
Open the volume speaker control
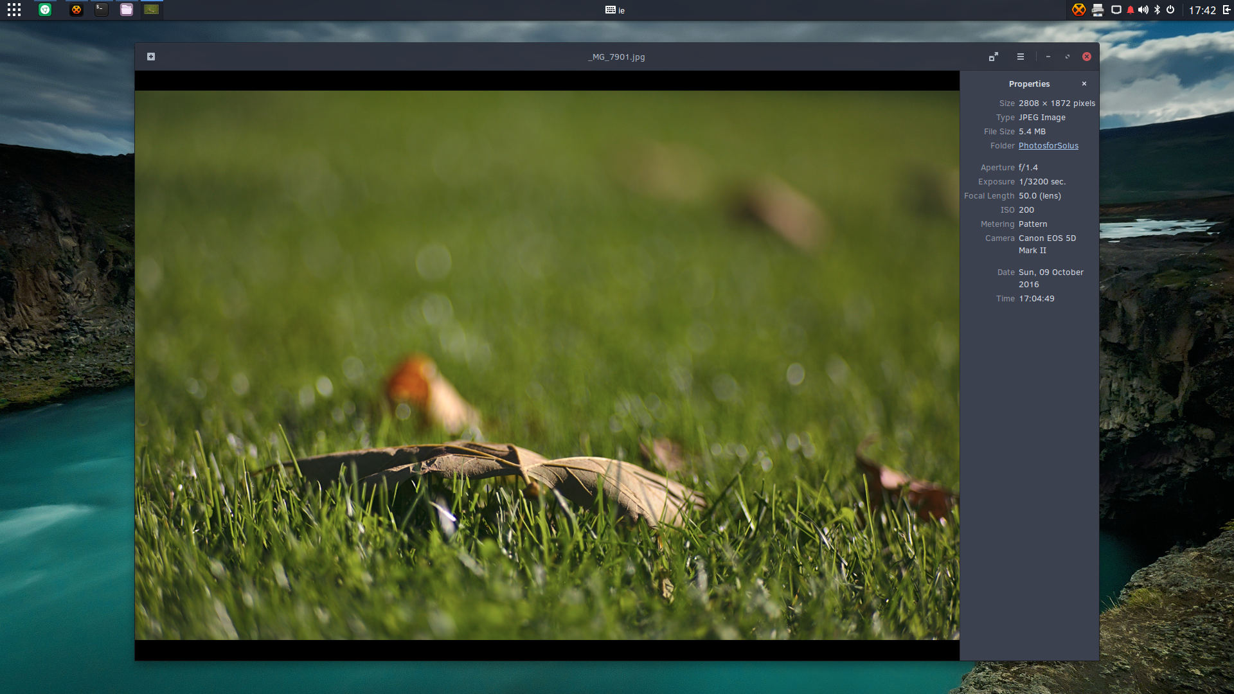(x=1143, y=10)
